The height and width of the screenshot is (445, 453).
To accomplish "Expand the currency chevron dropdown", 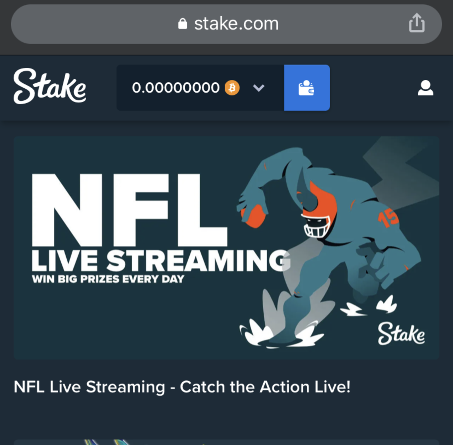I will pos(259,88).
